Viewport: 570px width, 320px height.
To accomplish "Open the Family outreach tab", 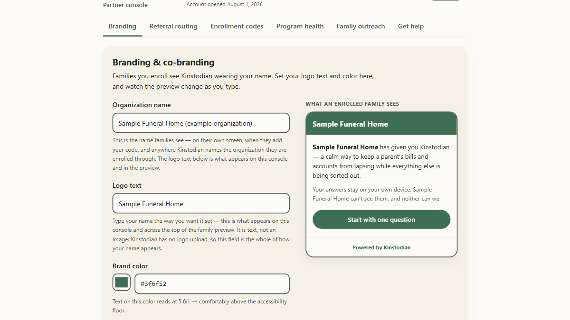I will click(x=361, y=27).
